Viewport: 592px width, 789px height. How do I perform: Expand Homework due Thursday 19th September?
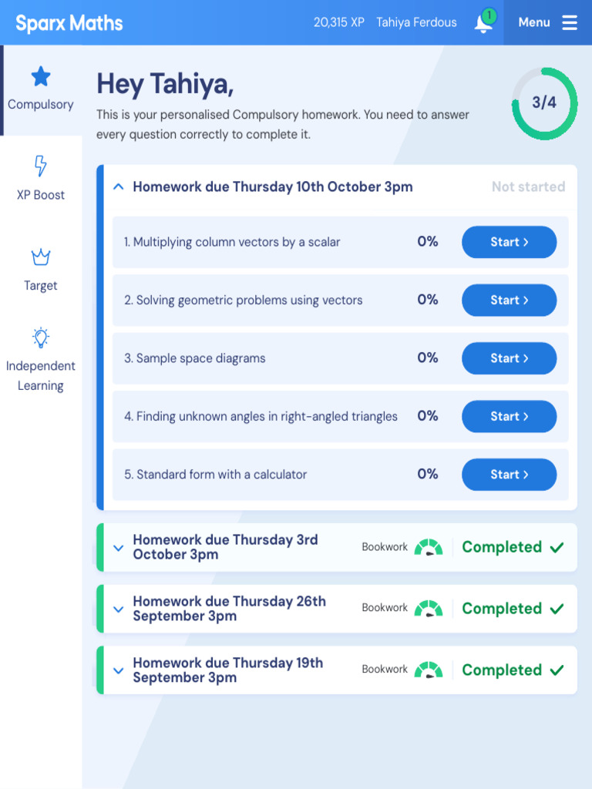pos(119,670)
